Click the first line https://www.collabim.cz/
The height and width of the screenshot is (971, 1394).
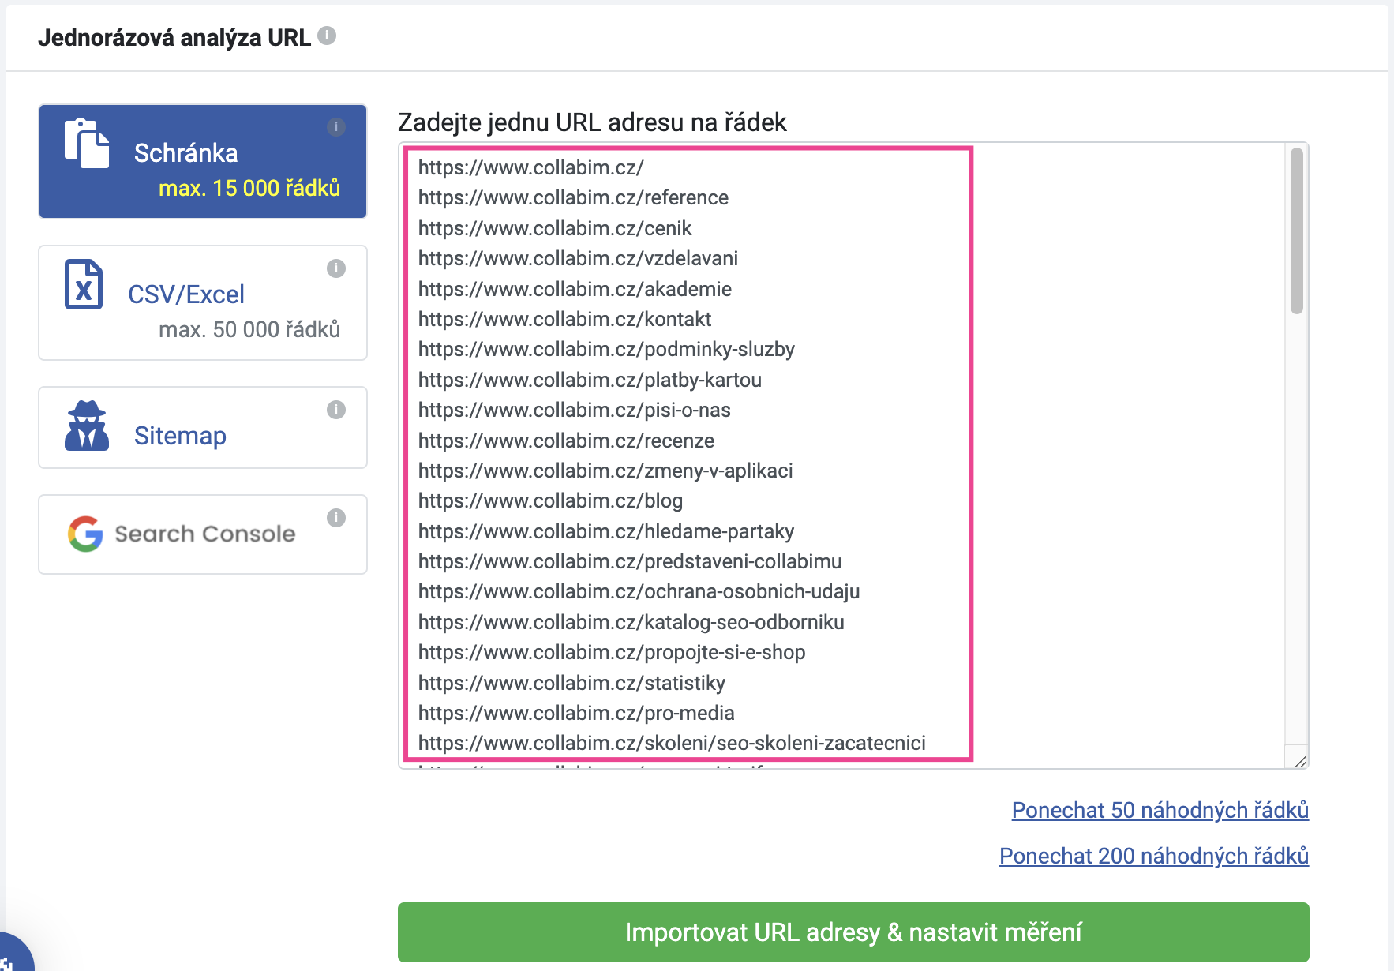click(x=530, y=167)
